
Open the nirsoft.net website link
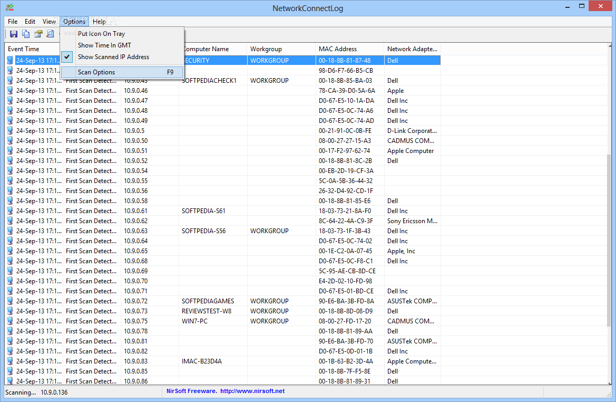252,391
